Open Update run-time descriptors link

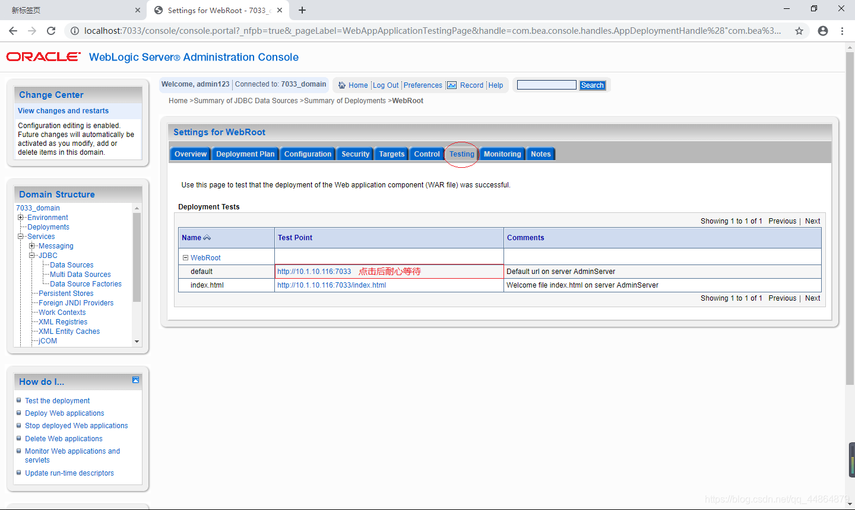click(x=69, y=473)
